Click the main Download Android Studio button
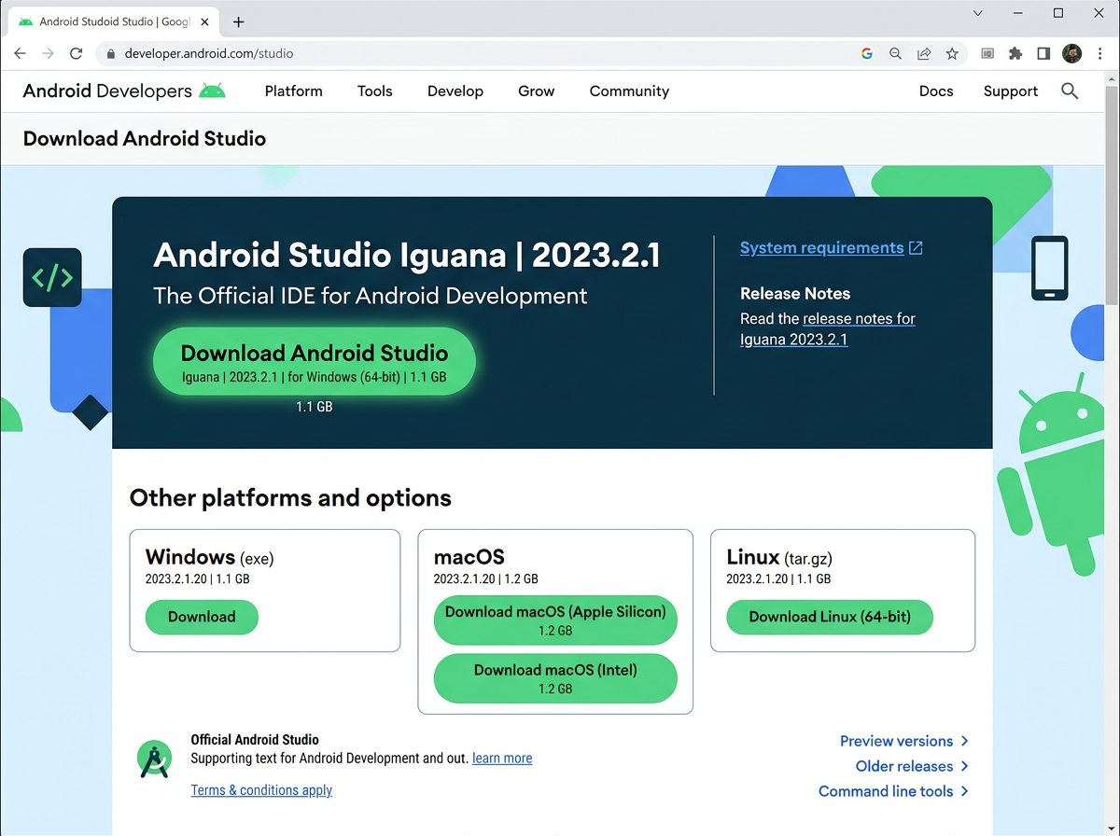Screen dimensions: 1120x836 (315, 362)
